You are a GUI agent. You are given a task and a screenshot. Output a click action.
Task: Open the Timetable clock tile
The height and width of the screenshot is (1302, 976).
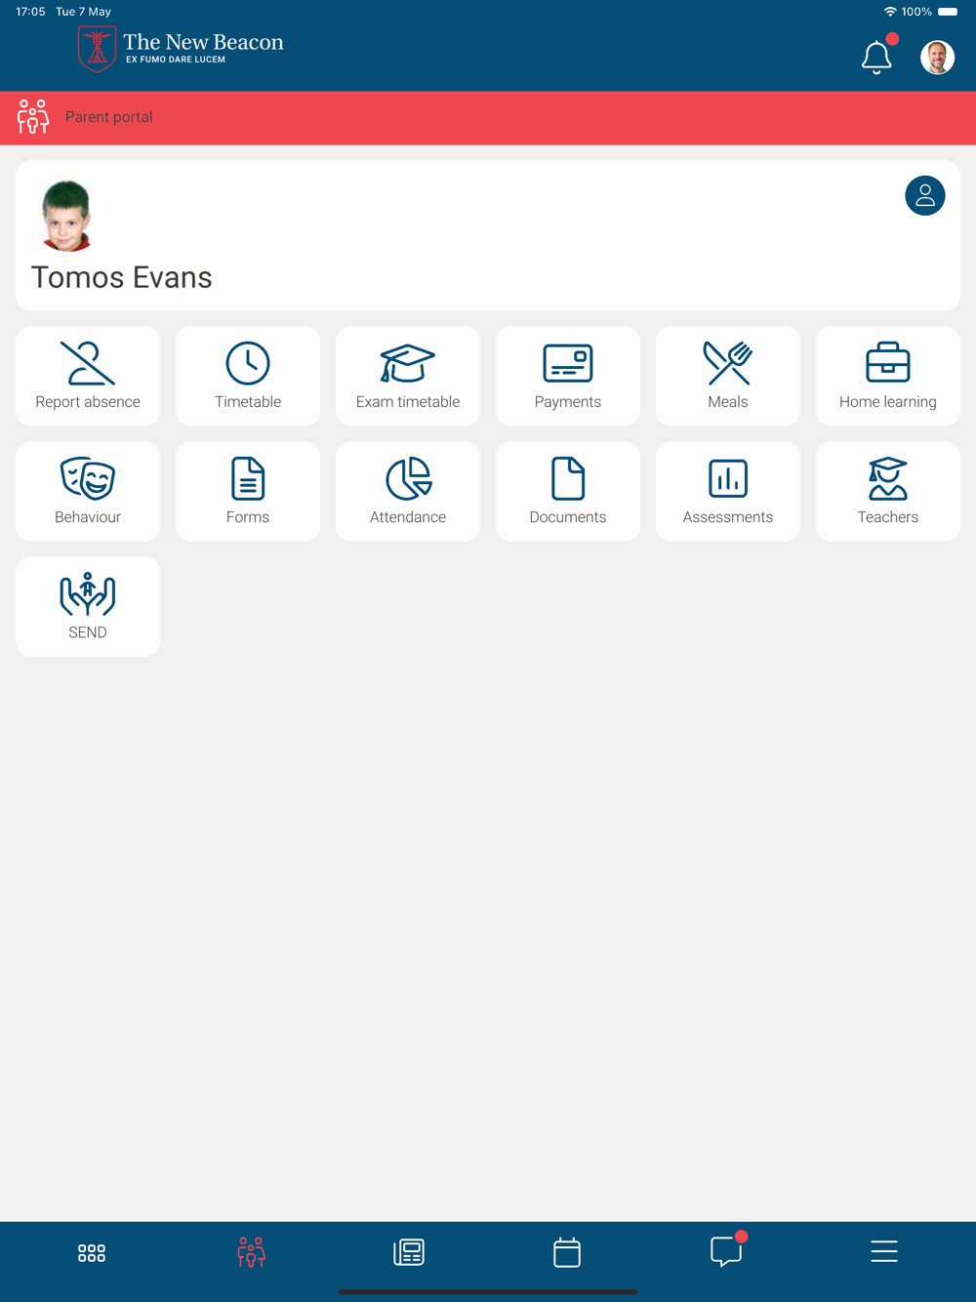pyautogui.click(x=248, y=376)
